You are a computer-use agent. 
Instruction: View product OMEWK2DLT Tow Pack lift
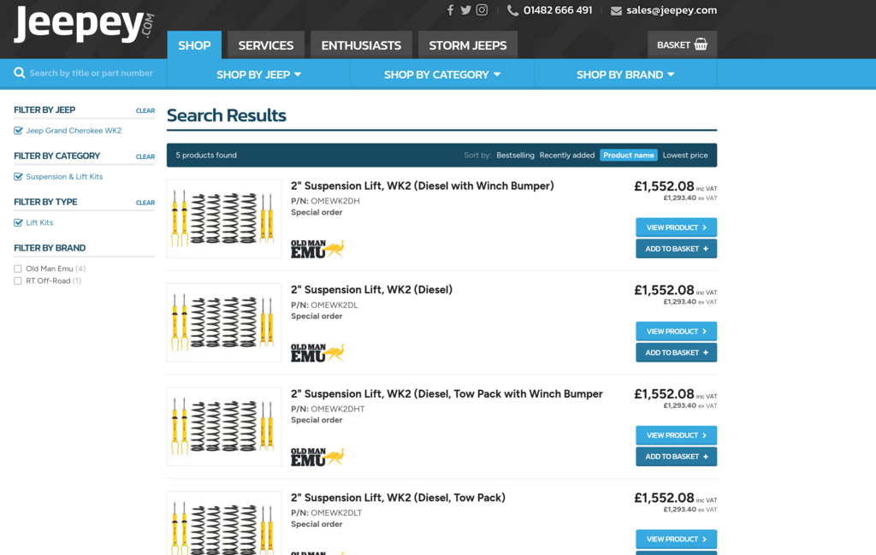click(x=676, y=539)
